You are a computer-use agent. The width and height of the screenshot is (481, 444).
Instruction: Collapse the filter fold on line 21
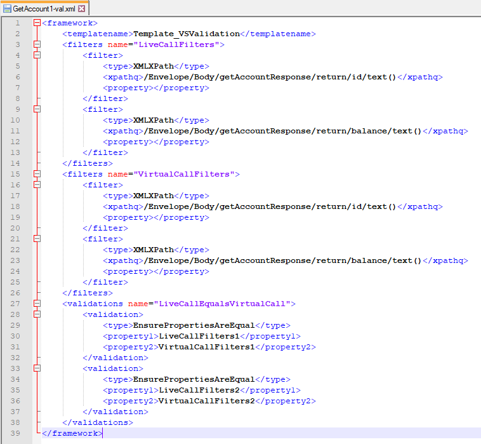click(37, 239)
